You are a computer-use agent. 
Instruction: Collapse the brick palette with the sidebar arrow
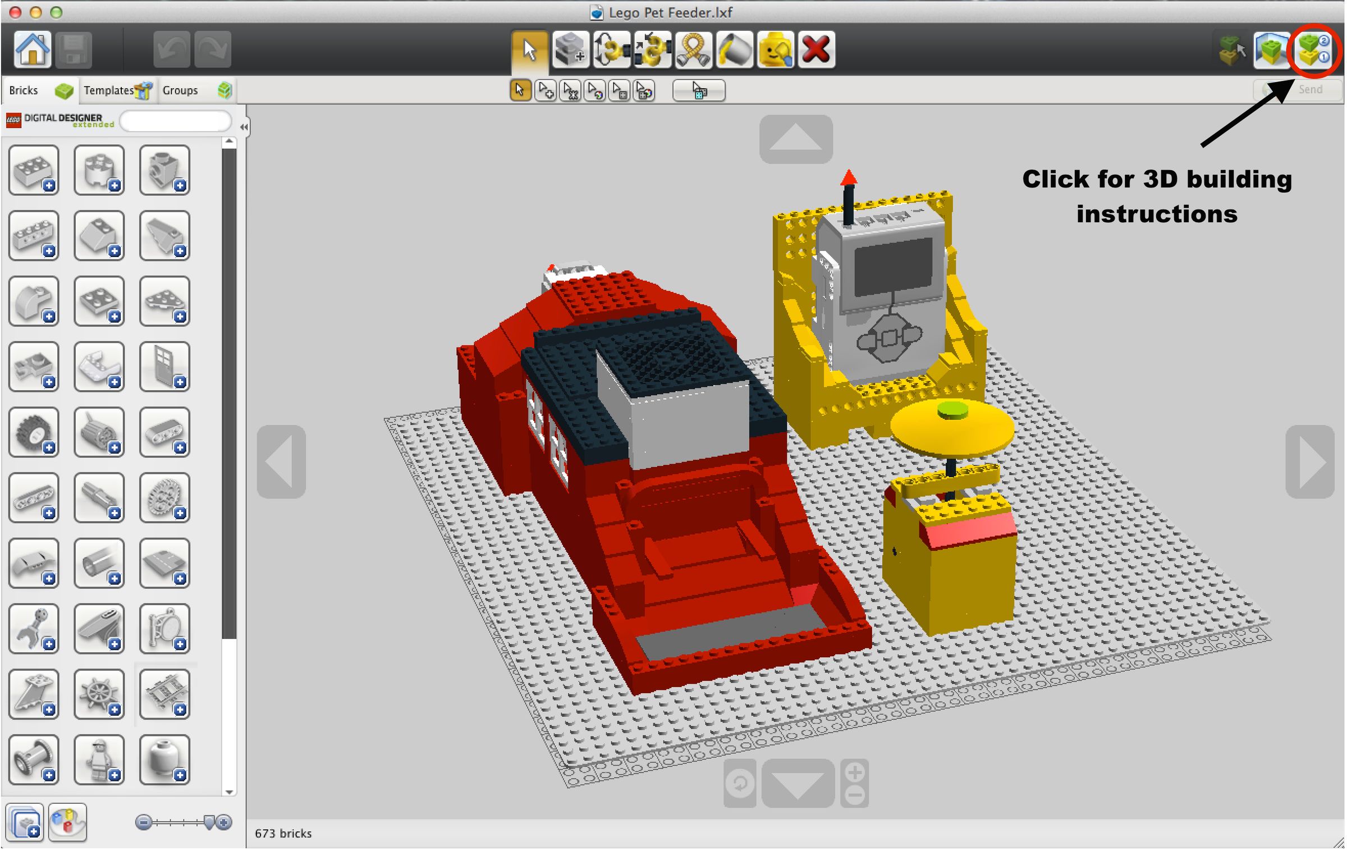pos(244,126)
